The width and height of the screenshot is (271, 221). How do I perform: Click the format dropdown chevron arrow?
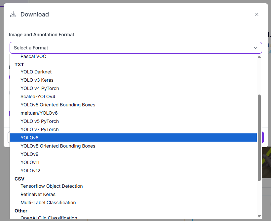click(x=255, y=48)
